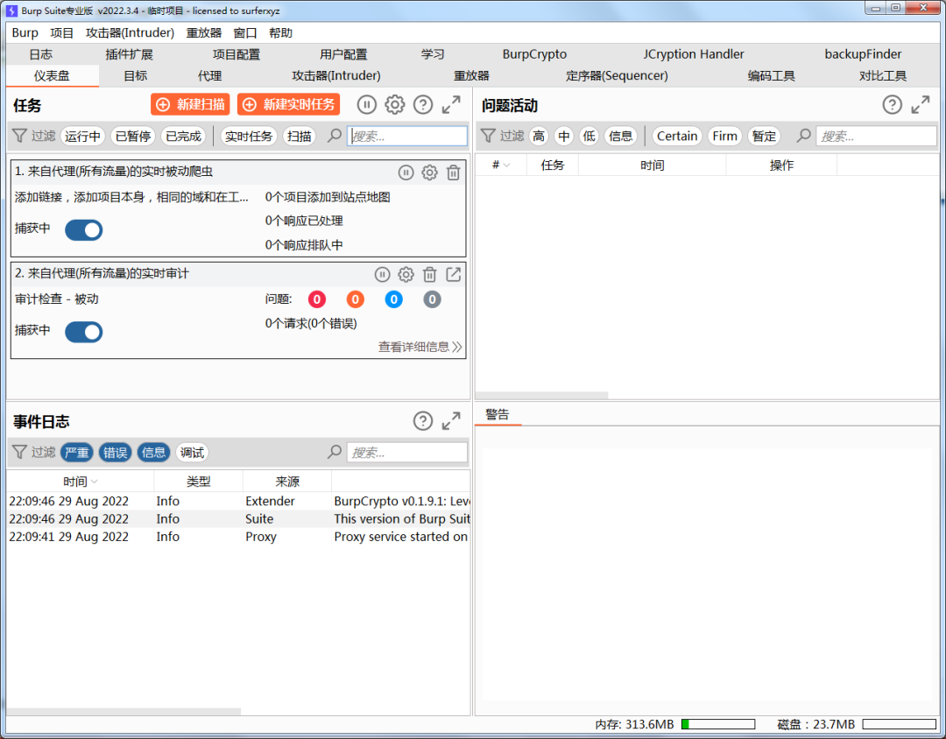Select the Proxy service started log row
946x739 pixels.
(238, 537)
